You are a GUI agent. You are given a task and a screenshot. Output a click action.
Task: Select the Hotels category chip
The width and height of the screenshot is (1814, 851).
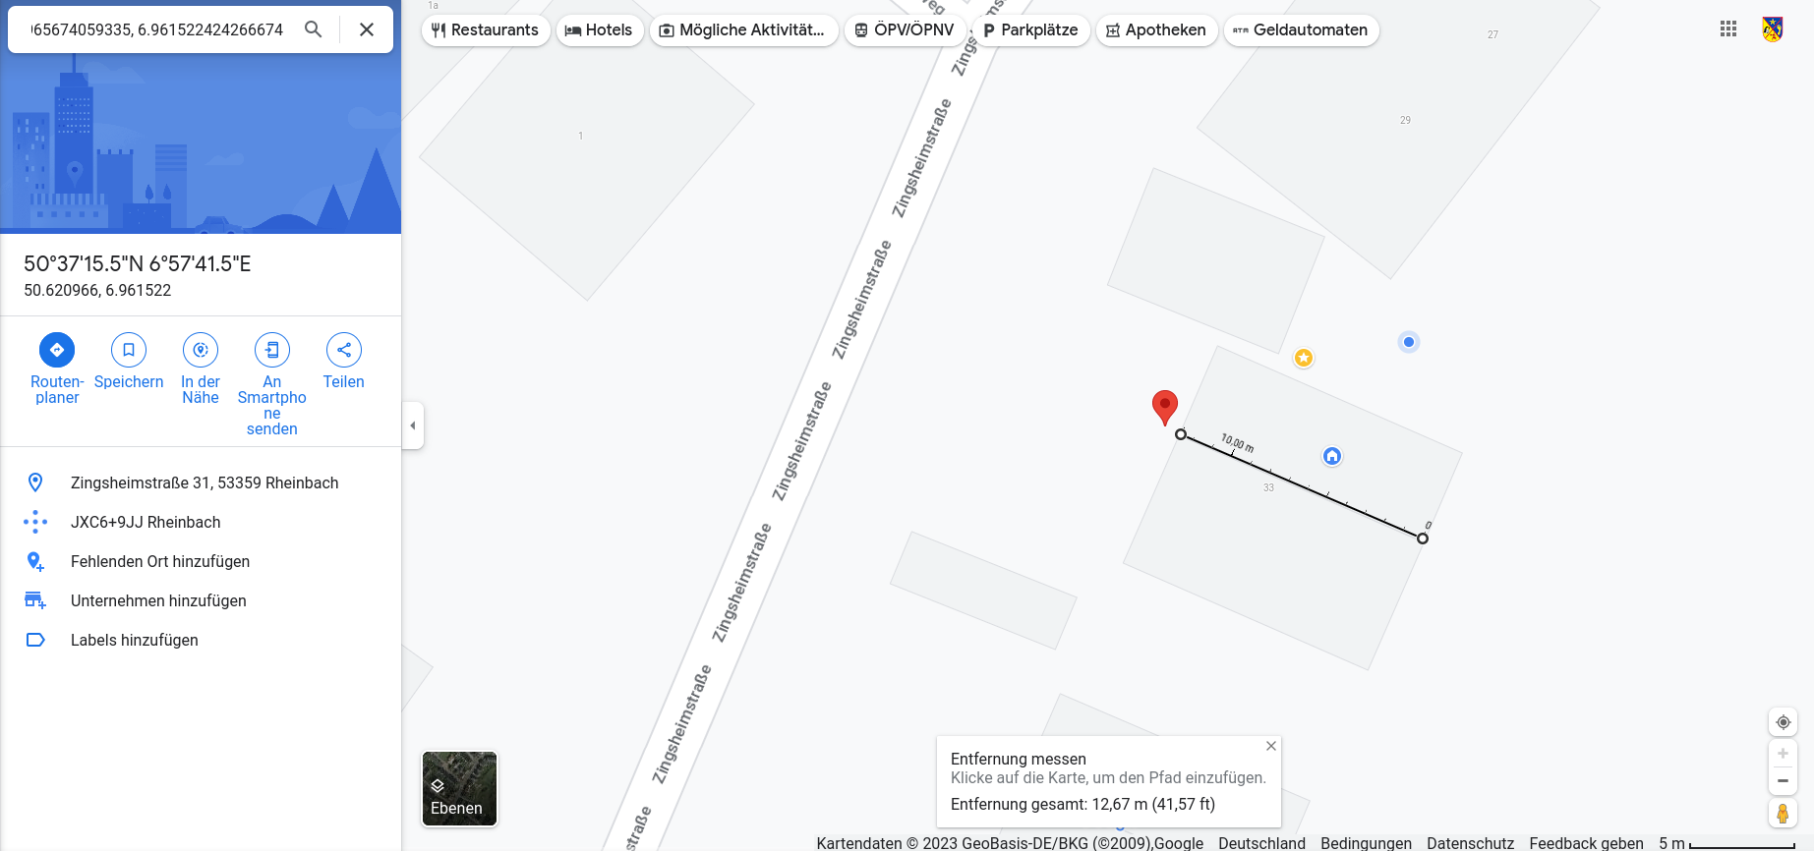600,30
